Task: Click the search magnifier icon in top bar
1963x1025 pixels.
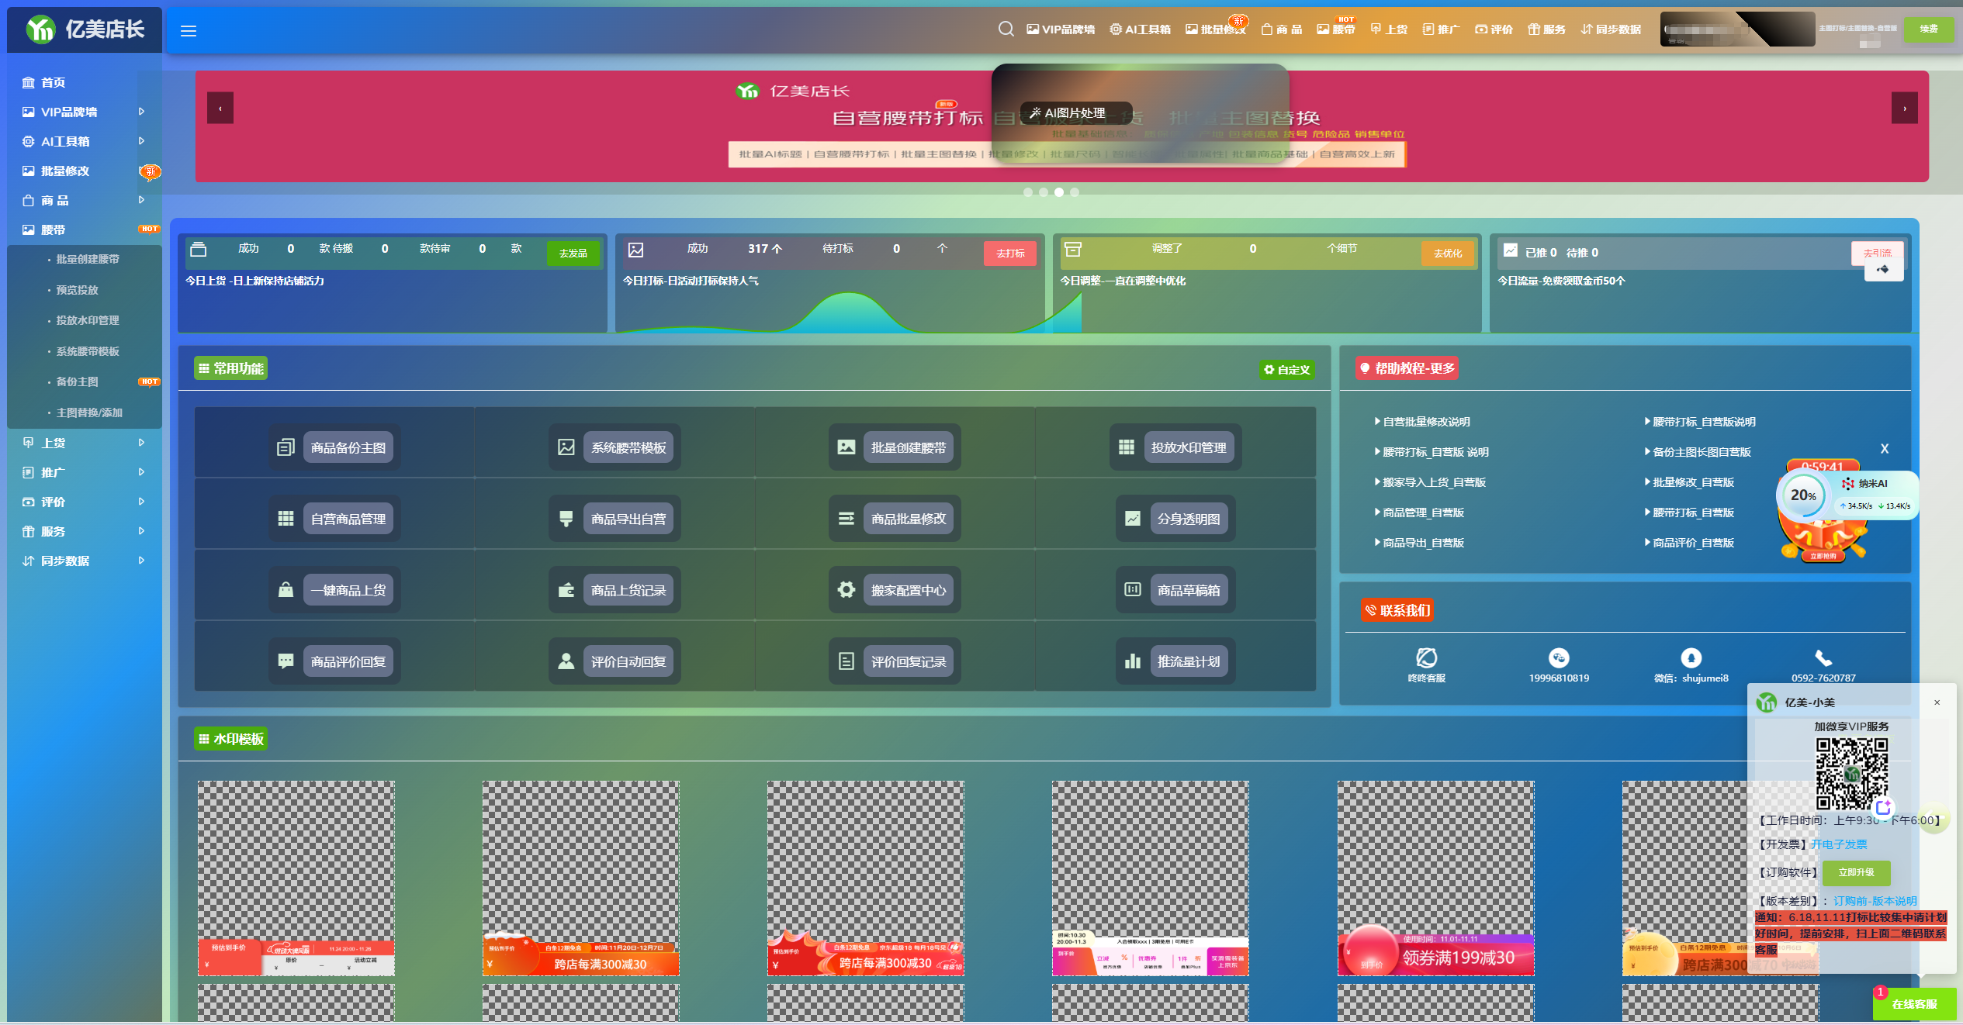Action: (x=1006, y=29)
